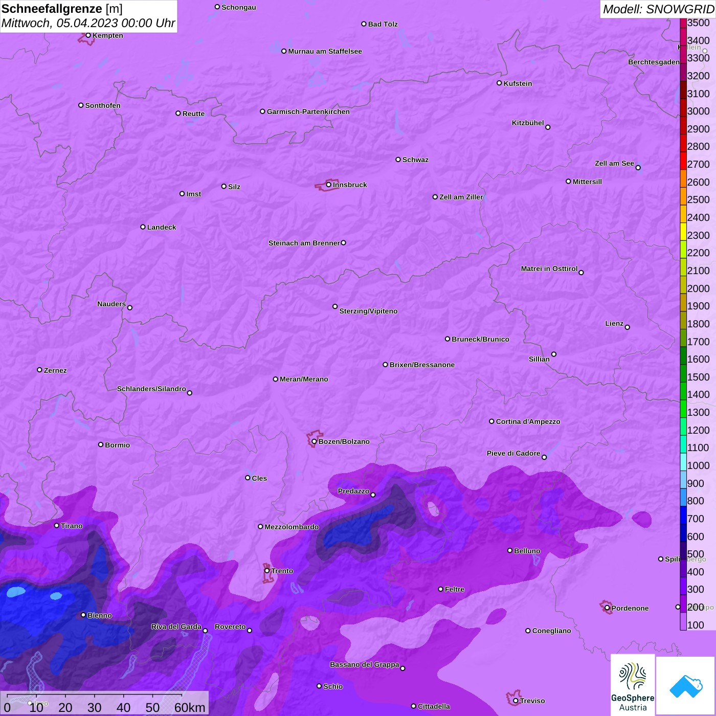This screenshot has height=716, width=716.
Task: Click the Kufstein location dot
Action: click(499, 83)
